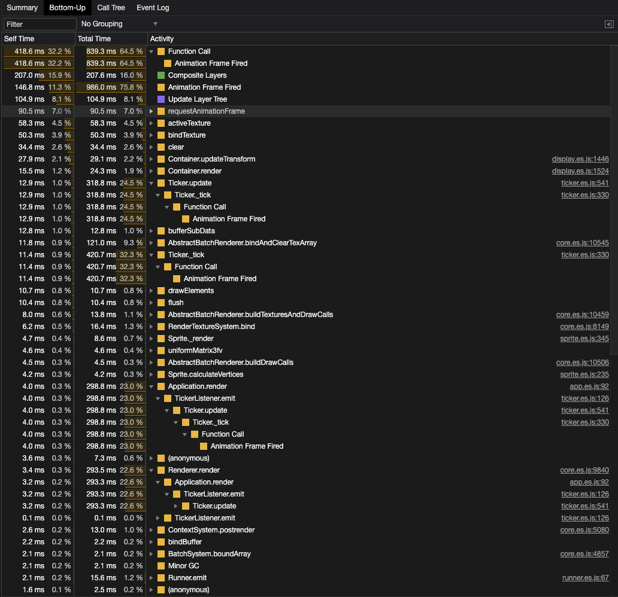This screenshot has height=597, width=618.
Task: Collapse the Renderer.render row
Action: coord(151,470)
